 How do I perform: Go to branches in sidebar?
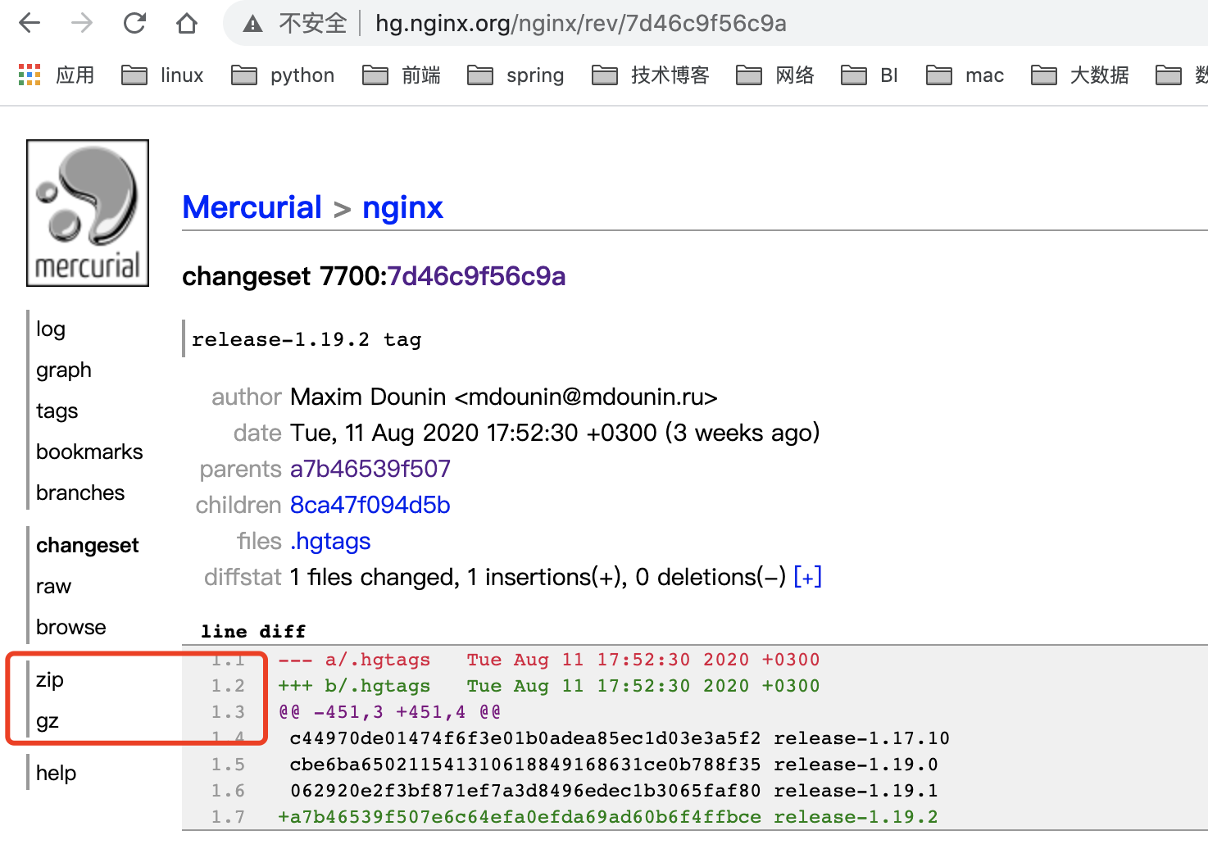[x=80, y=493]
